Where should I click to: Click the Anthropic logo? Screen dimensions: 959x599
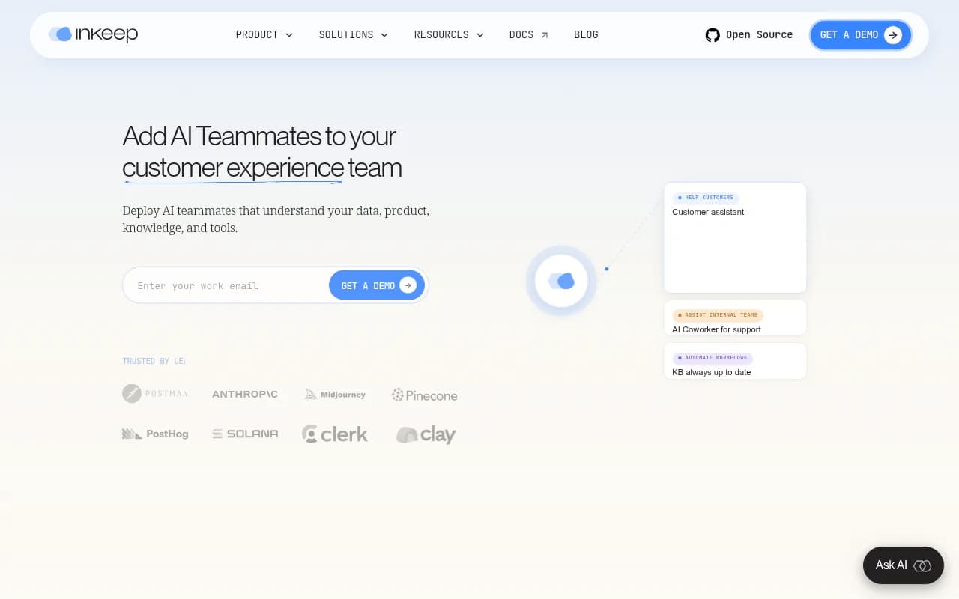coord(245,394)
